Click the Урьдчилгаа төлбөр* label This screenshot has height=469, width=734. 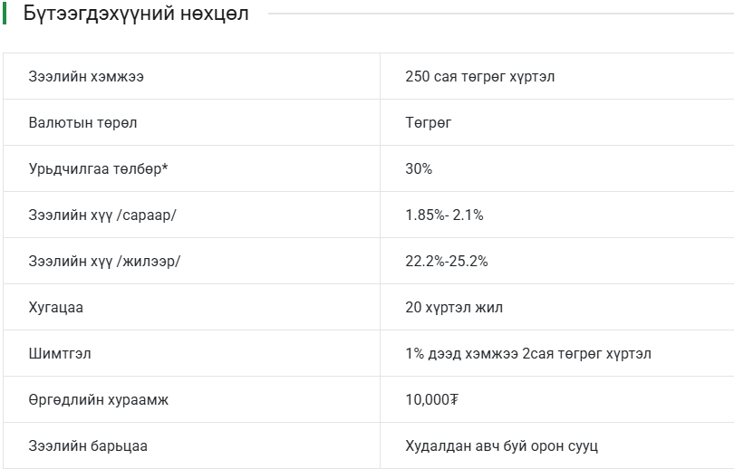click(99, 168)
